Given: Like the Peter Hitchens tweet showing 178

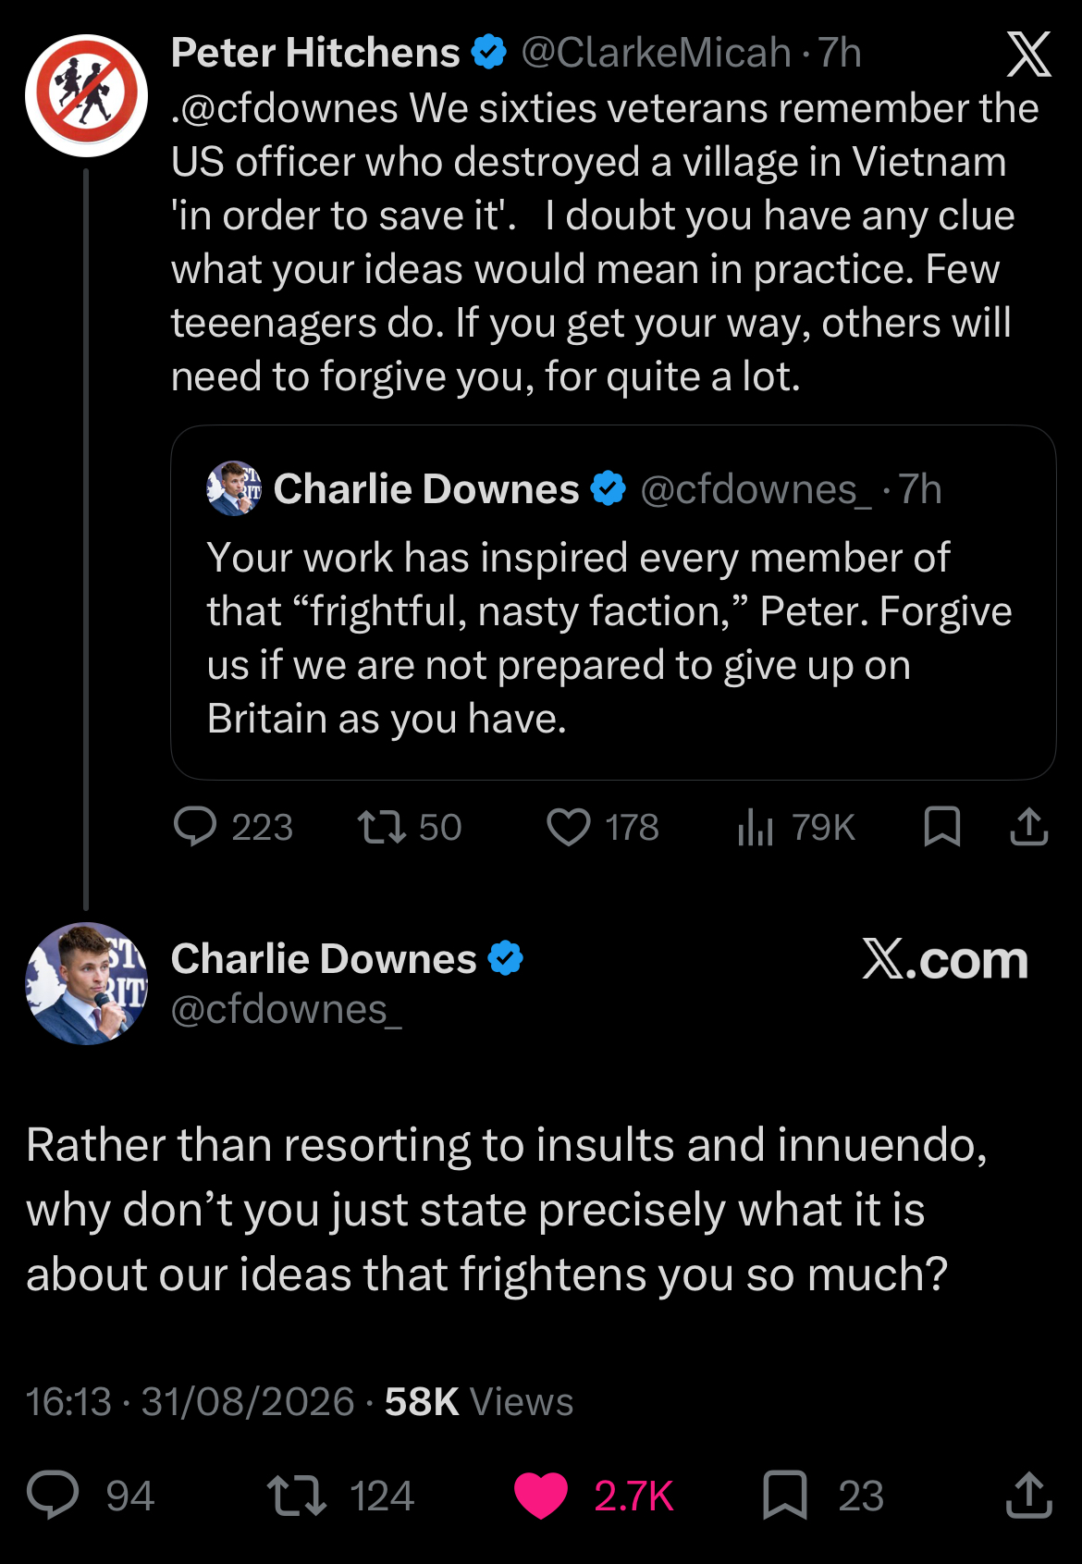Looking at the screenshot, I should click(x=568, y=827).
